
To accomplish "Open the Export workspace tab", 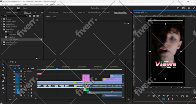I will tap(25, 8).
